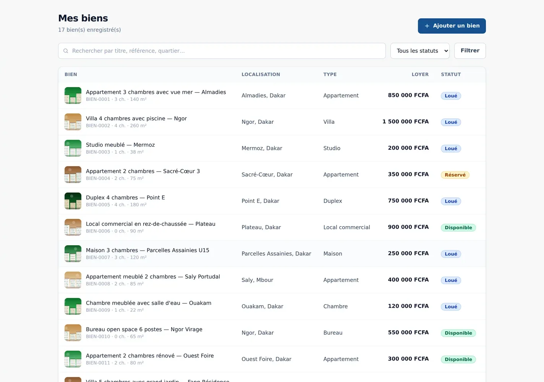544x382 pixels.
Task: Click the STATUT column header
Action: click(x=451, y=74)
